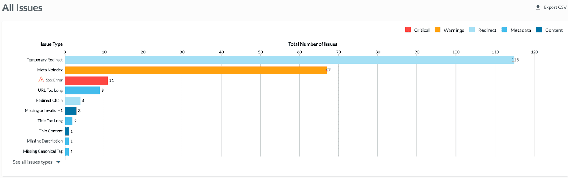Select the Redirect Chain bar
Viewport: 568px width, 178px height.
tap(73, 101)
